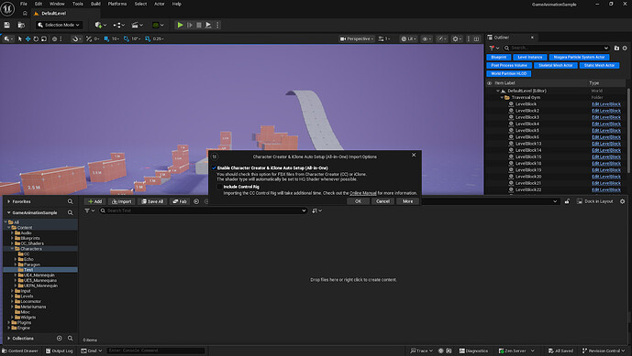The image size is (632, 356).
Task: Open the Edit menu
Action: (39, 4)
